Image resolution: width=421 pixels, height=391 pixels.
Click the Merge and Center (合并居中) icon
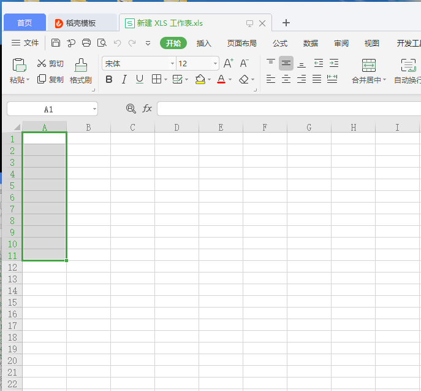click(368, 65)
